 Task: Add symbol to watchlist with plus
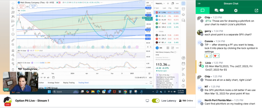[x=168, y=4]
